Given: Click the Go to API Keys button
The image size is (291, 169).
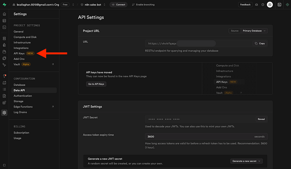Looking at the screenshot, I should (x=96, y=84).
